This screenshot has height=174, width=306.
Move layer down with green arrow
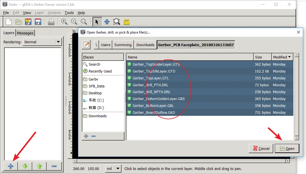pyautogui.click(x=25, y=166)
